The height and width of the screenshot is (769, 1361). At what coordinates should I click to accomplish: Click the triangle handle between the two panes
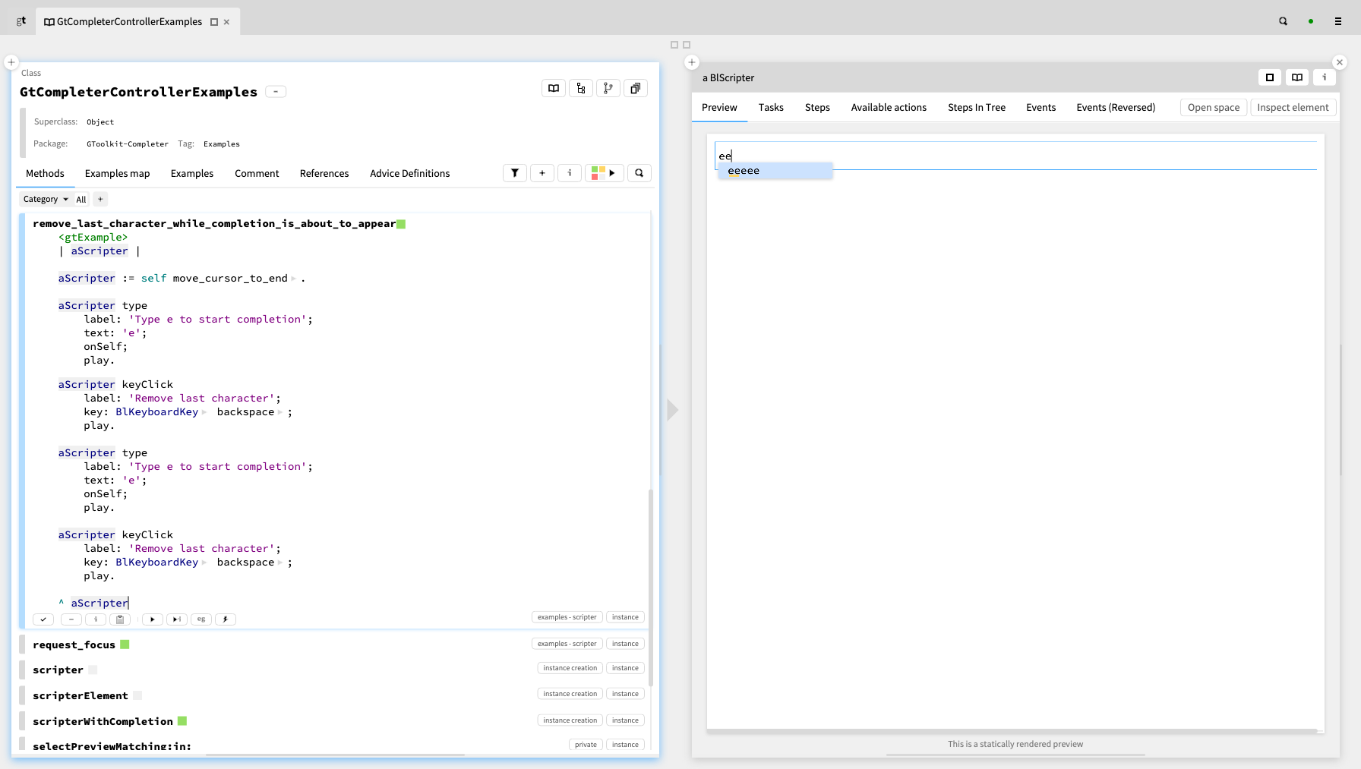coord(672,410)
